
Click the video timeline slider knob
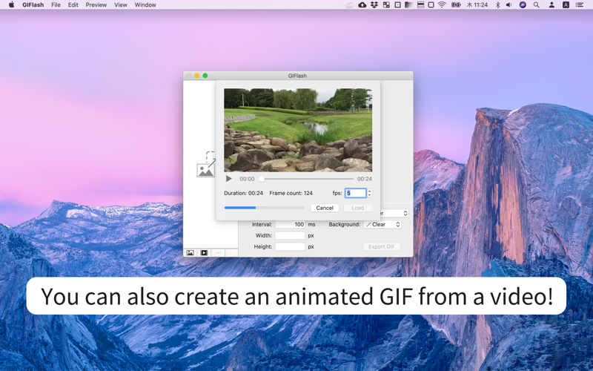point(262,179)
